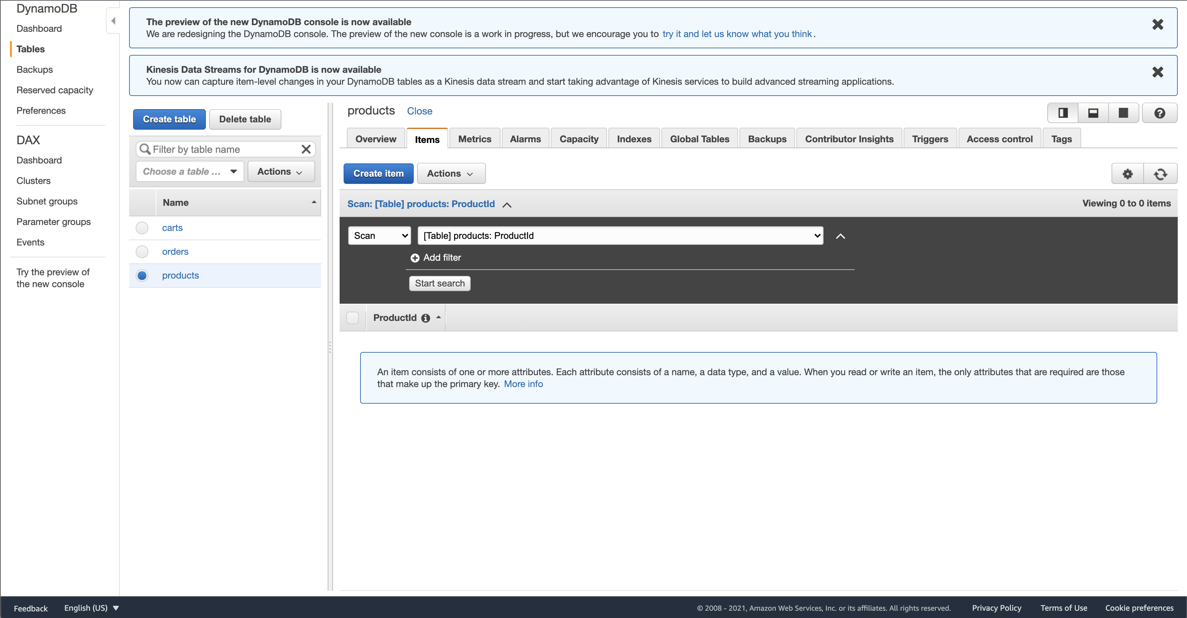Dismiss the Kinesis Data Streams banner
Screen dimensions: 1187x618
click(1158, 72)
